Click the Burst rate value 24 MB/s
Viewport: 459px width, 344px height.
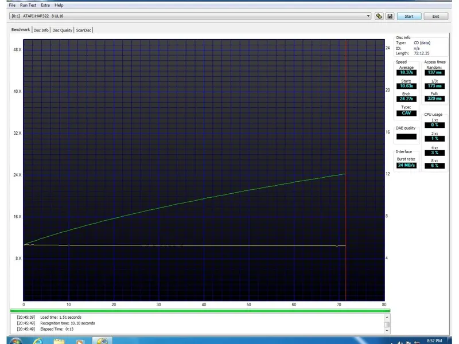click(x=406, y=165)
